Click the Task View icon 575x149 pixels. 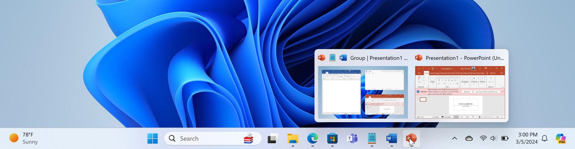coord(273,139)
